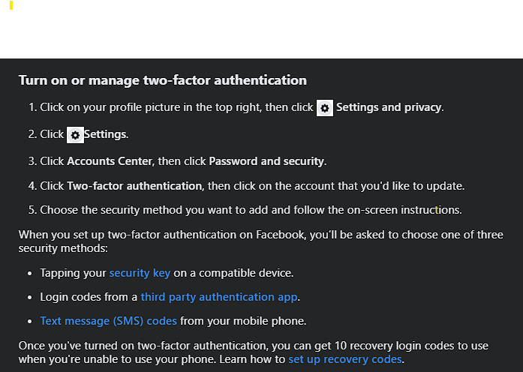Open the third party authentication app link
This screenshot has height=372, width=523.
click(x=219, y=297)
